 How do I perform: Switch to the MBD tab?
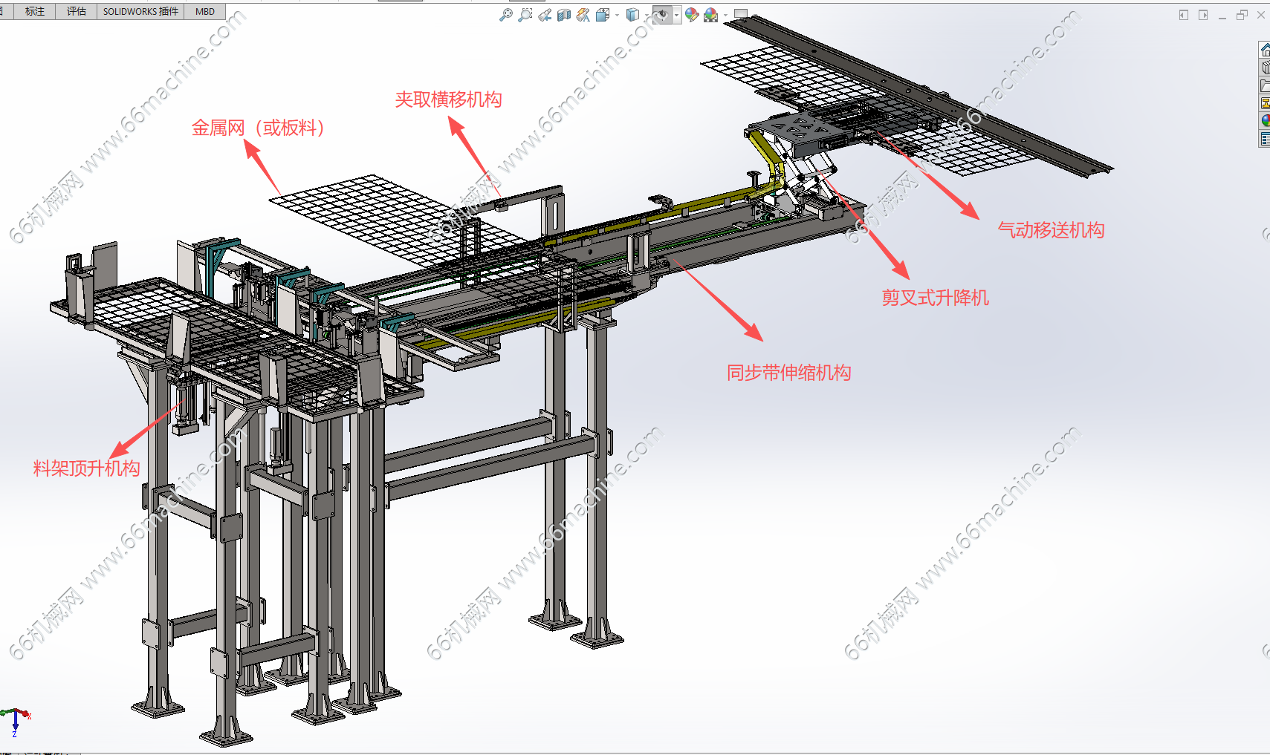tap(205, 11)
